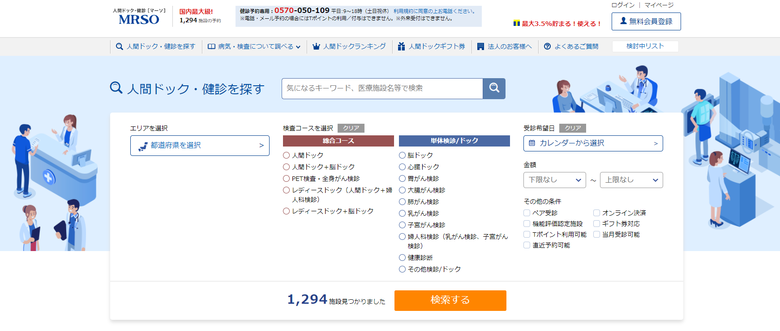Enable the Tポイント利用可能 checkbox
This screenshot has height=331, width=780.
point(527,235)
